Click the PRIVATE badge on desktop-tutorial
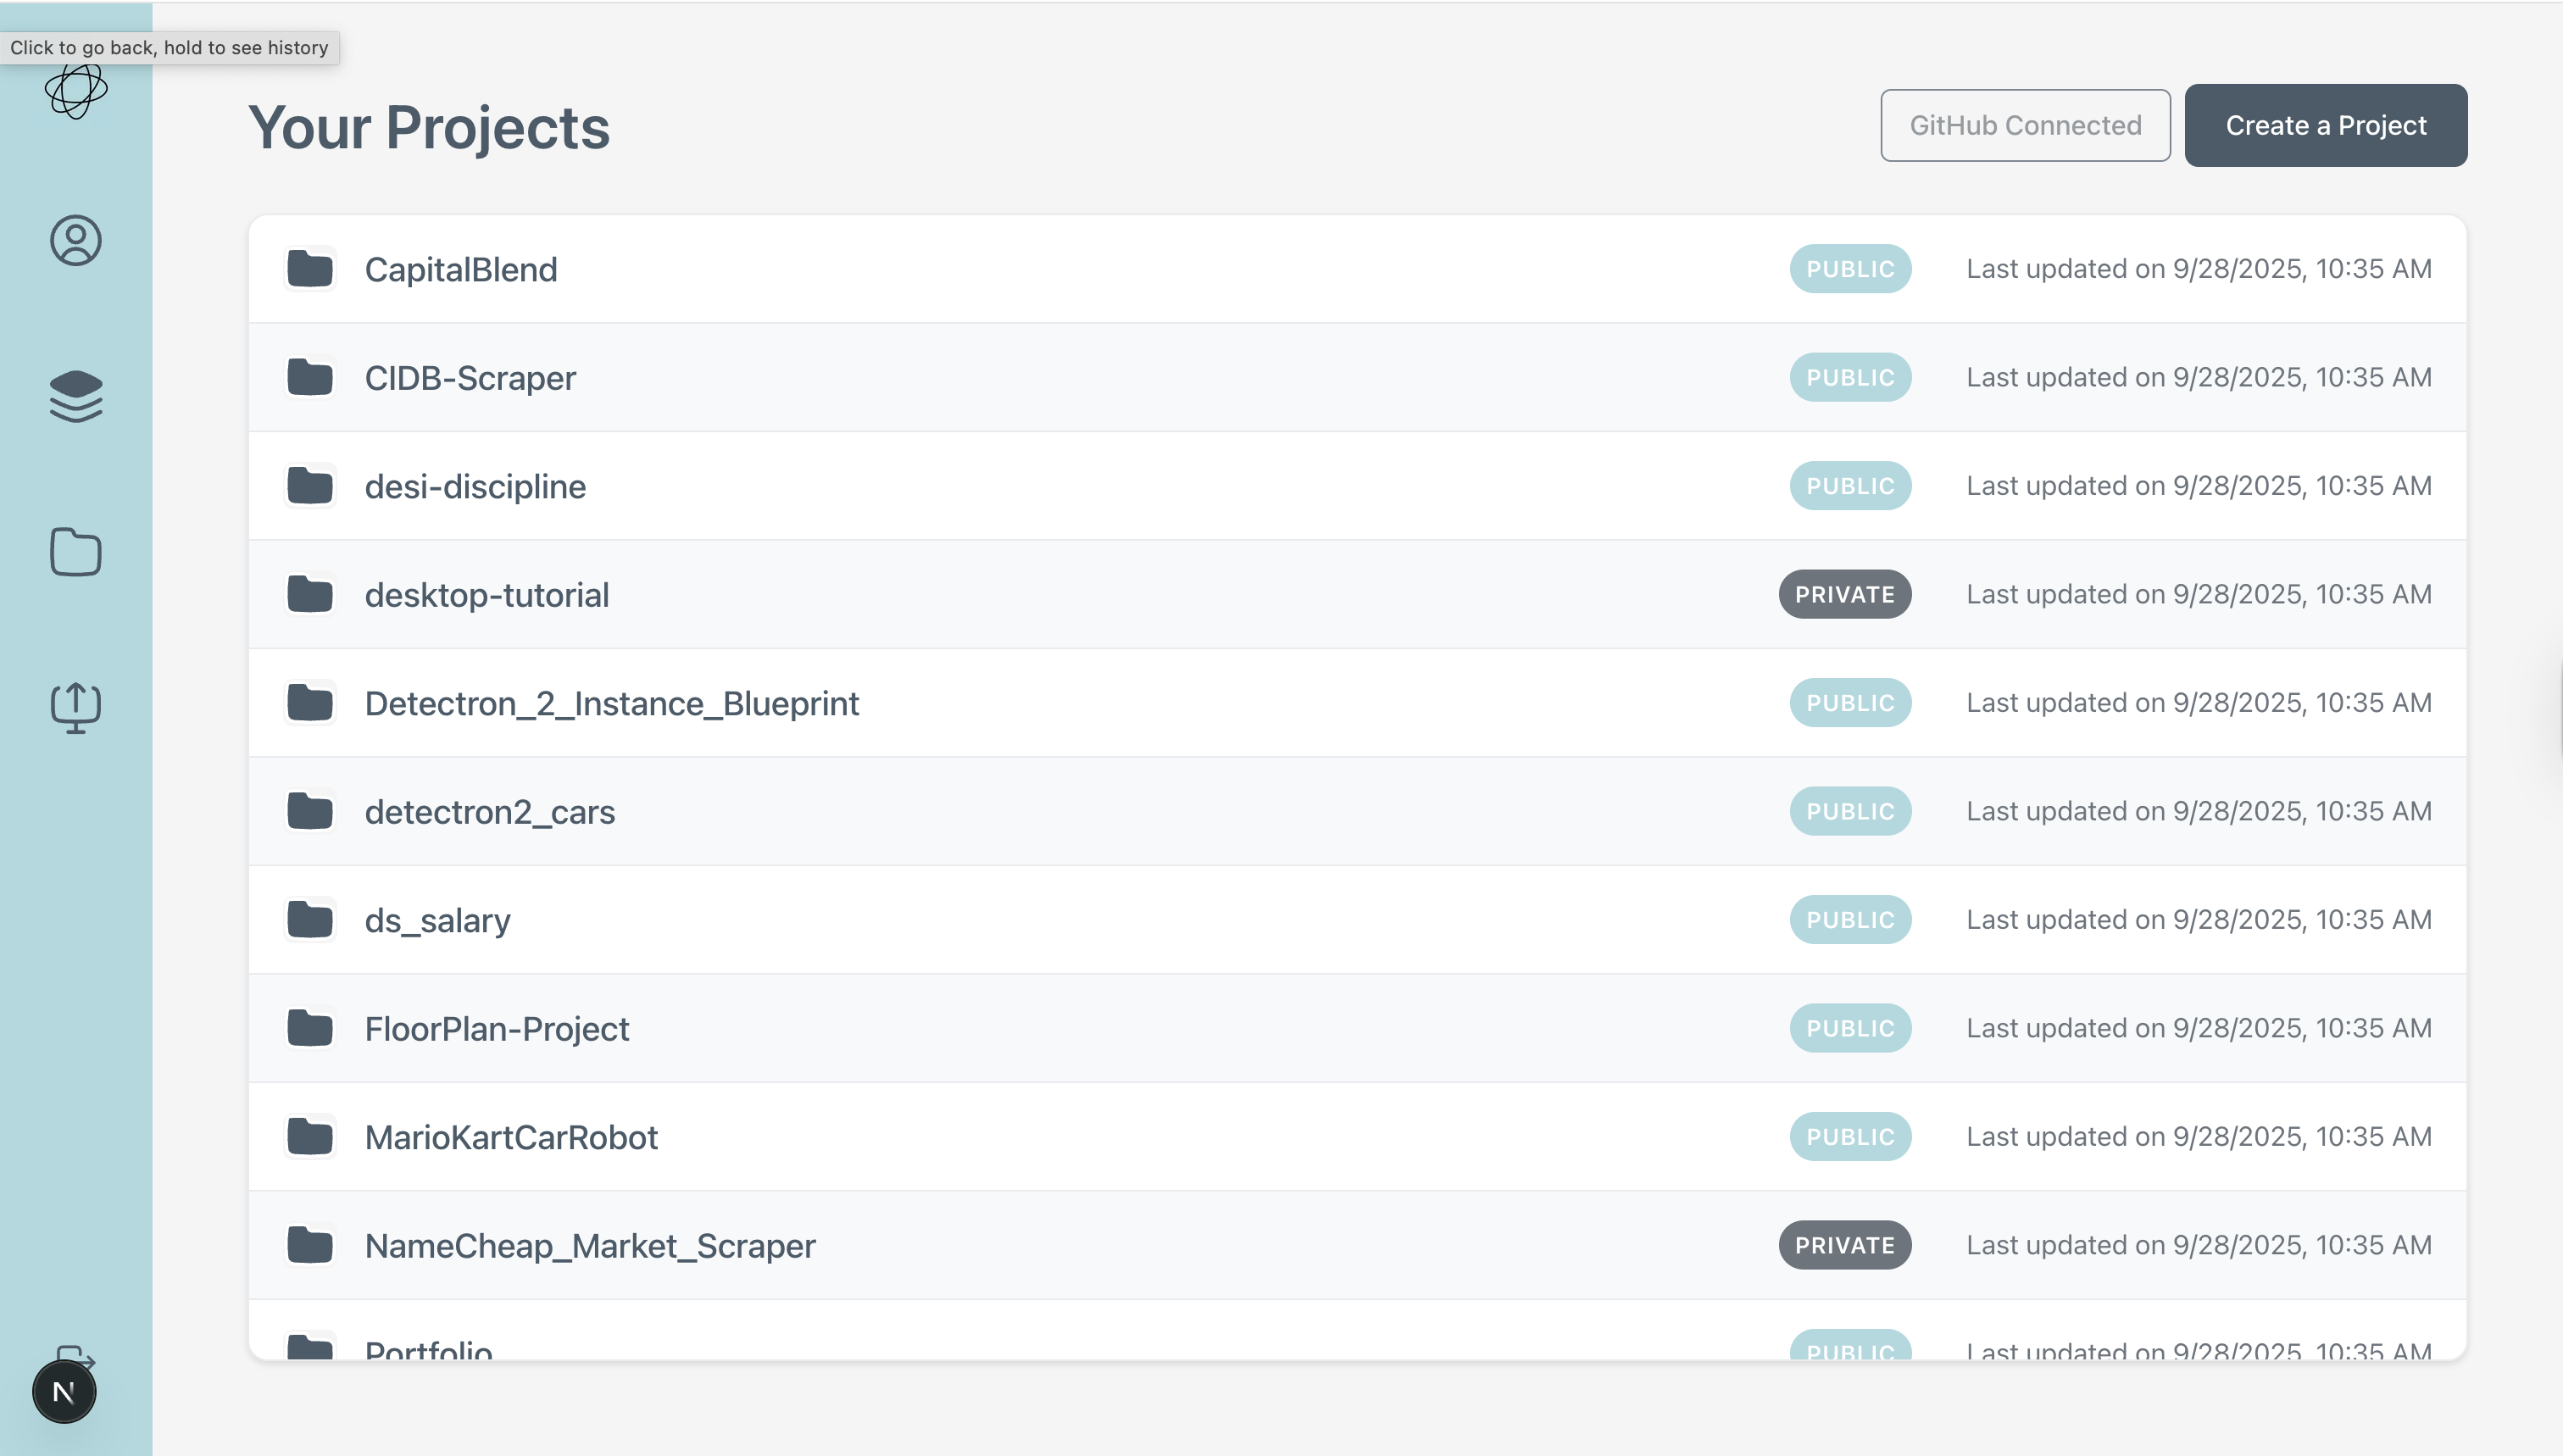Screen dimensions: 2563x1456 (x=1844, y=595)
